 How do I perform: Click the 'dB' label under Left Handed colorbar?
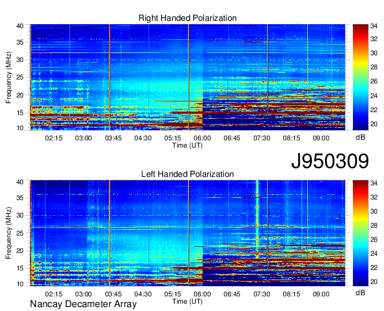click(360, 293)
